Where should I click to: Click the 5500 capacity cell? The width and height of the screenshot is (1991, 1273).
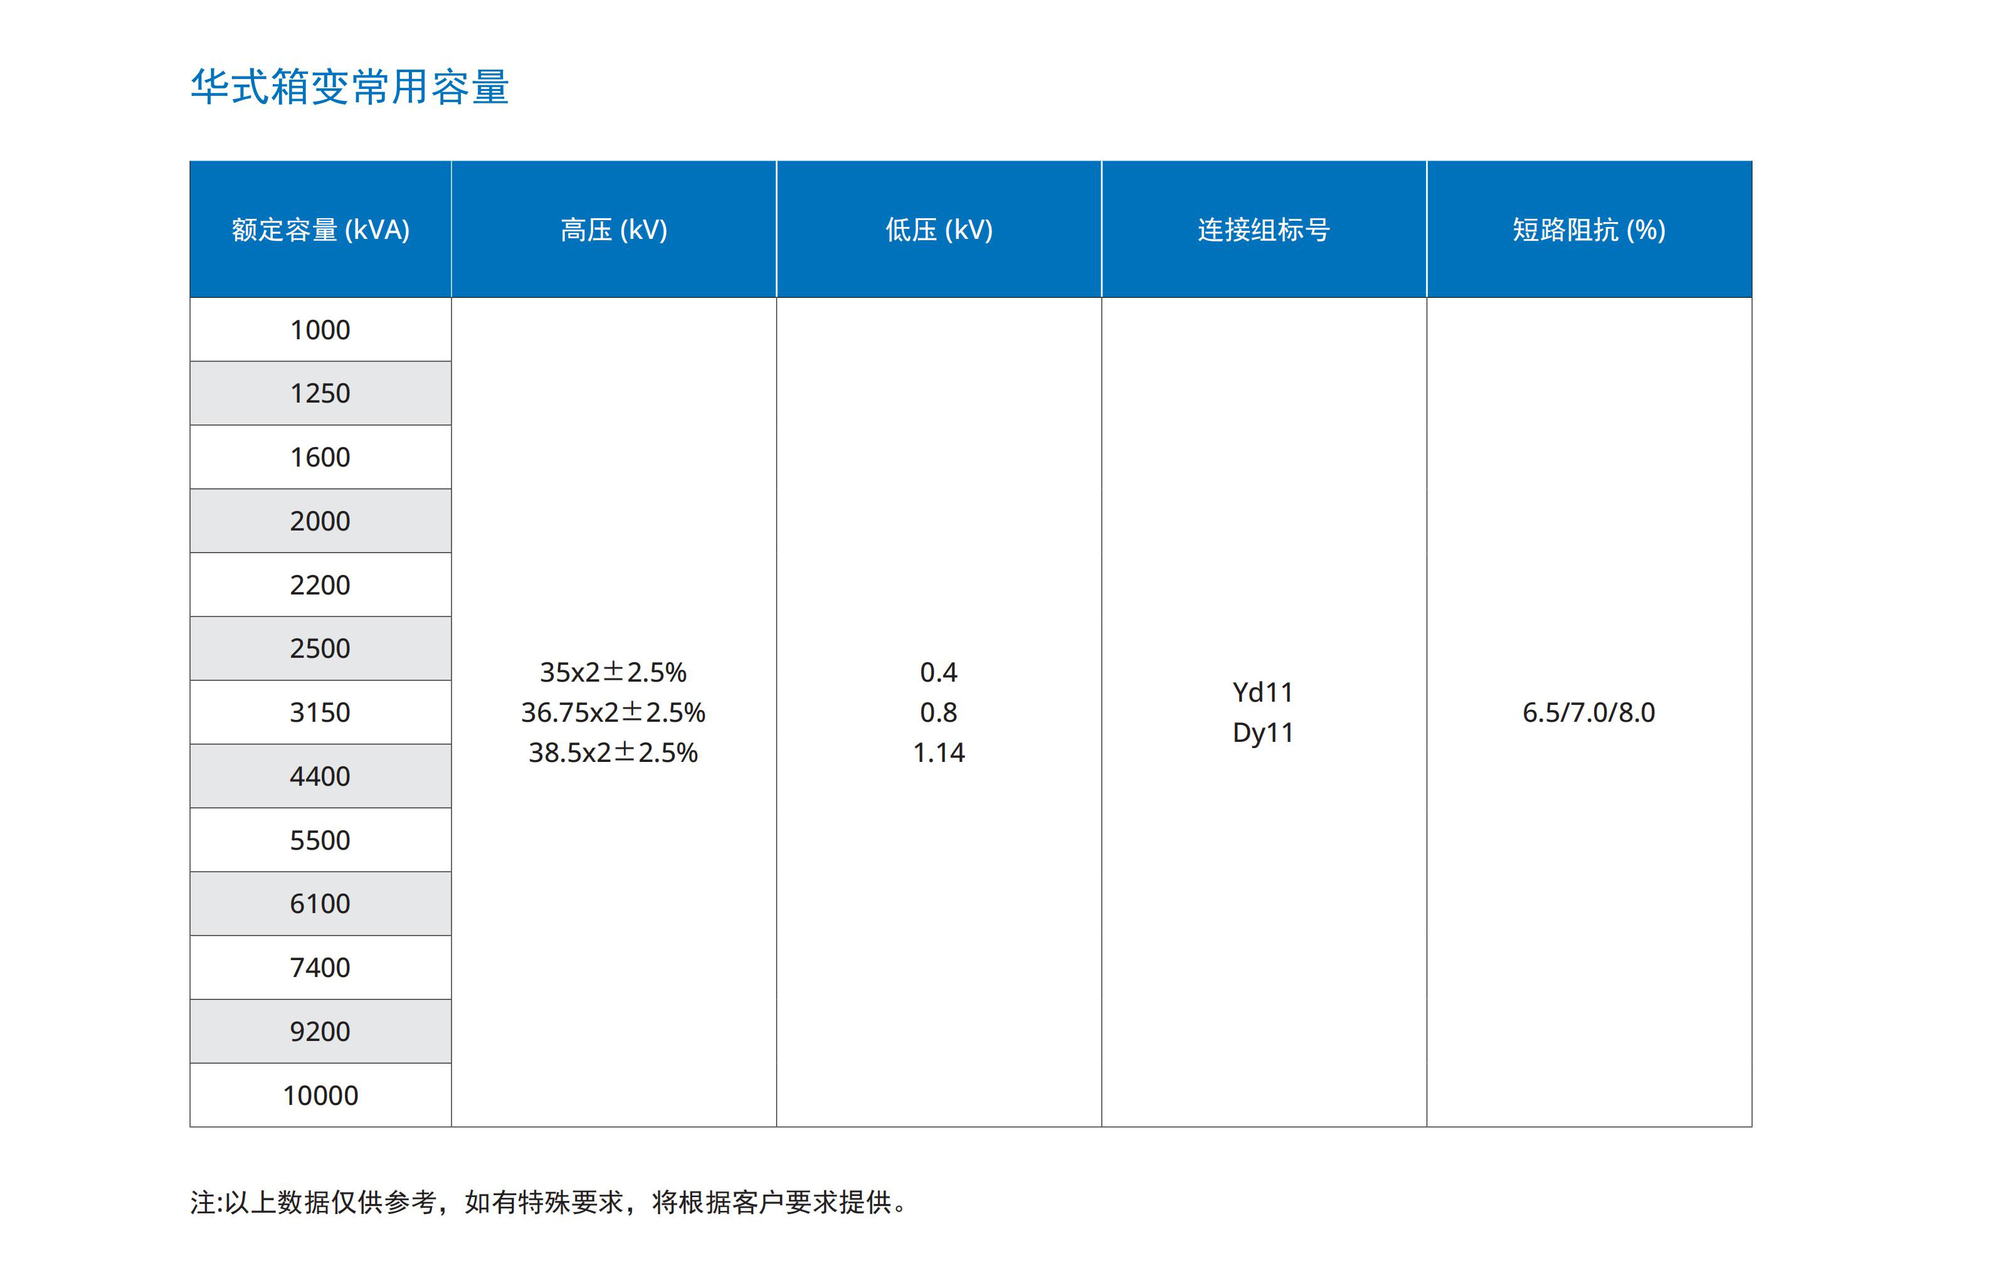321,840
